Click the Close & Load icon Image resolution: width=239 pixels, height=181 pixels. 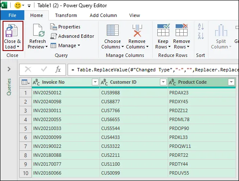11,31
